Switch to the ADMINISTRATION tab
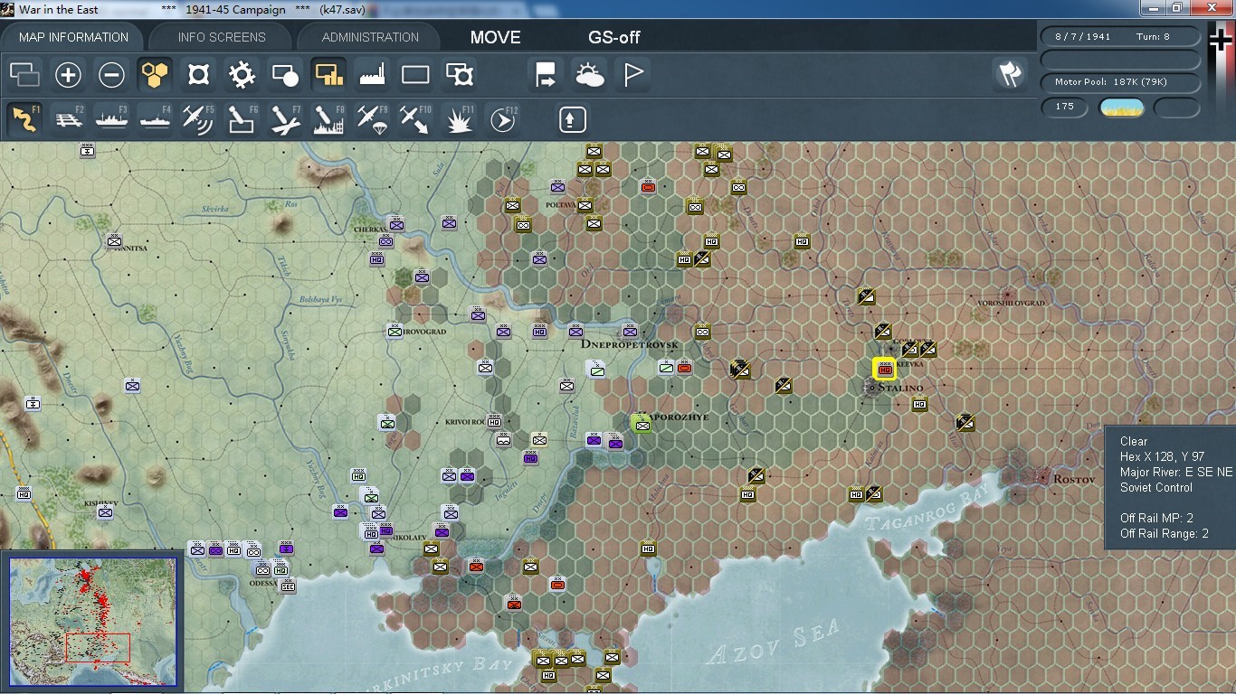Screen dimensions: 1236x694 [x=370, y=37]
